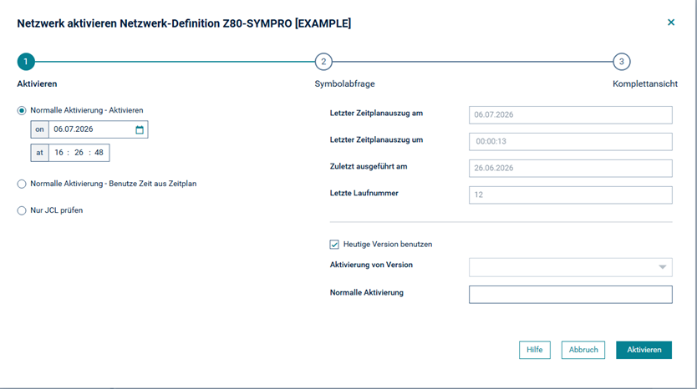Click the seconds value 48 in time field
Viewport: 697px width, 389px height.
coord(99,153)
